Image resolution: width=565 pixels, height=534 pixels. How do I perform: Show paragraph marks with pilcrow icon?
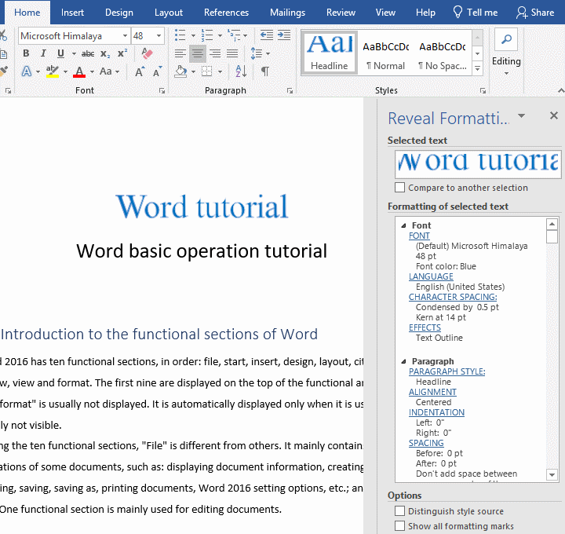point(265,71)
